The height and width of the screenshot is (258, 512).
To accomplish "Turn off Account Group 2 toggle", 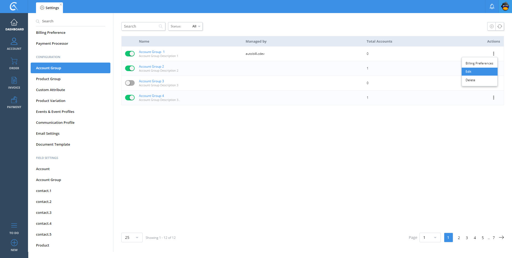I will pyautogui.click(x=130, y=68).
